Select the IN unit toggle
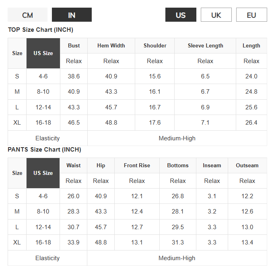272x271 pixels. (x=72, y=15)
